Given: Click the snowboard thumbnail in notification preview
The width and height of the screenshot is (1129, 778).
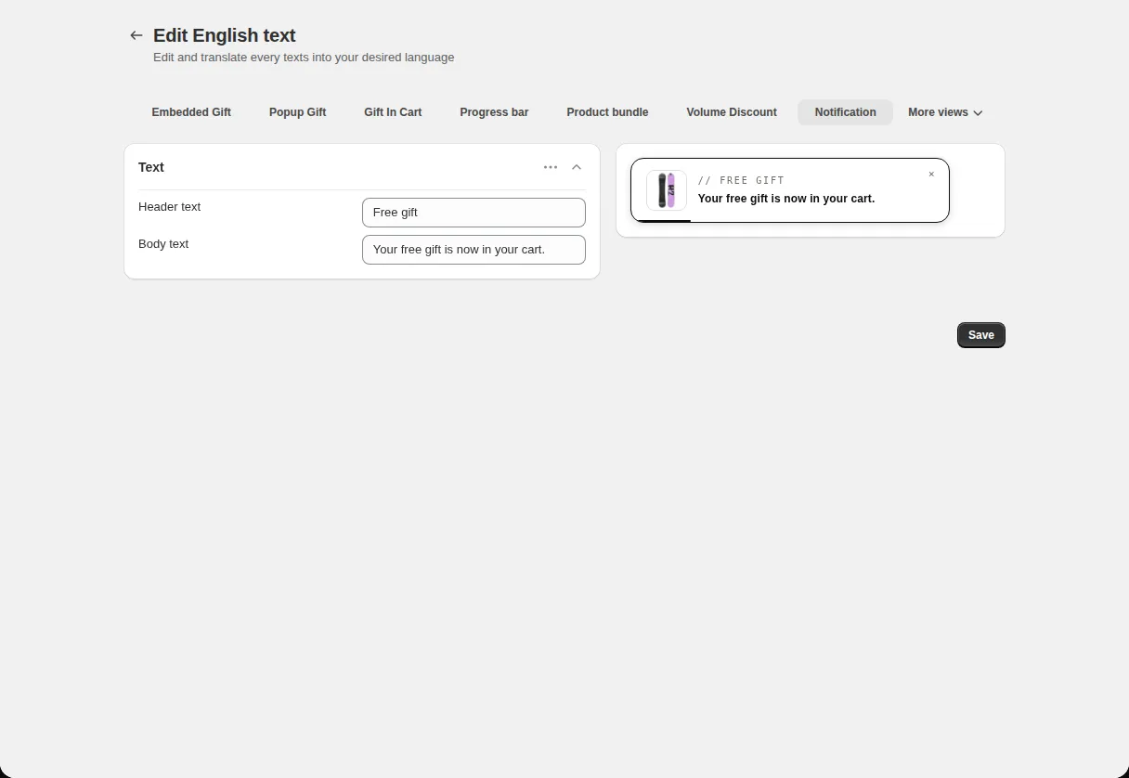Looking at the screenshot, I should point(667,190).
